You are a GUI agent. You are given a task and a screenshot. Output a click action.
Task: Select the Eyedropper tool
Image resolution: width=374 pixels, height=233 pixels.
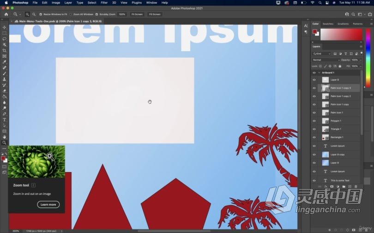(4, 62)
